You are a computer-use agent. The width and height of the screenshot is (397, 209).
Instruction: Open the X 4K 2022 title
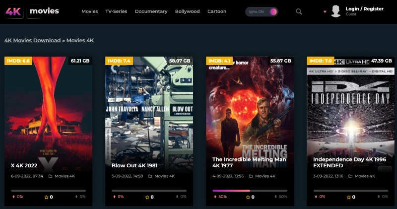pos(24,165)
